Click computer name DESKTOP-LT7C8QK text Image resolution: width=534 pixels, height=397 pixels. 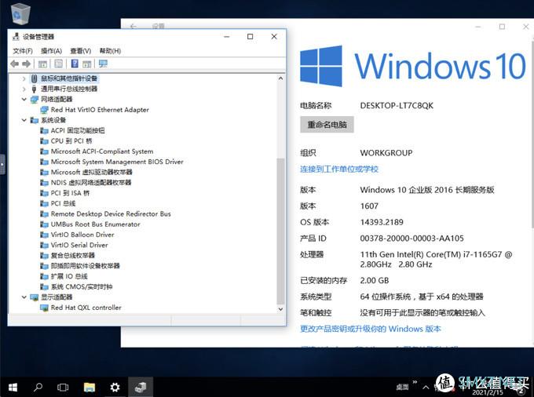[397, 105]
